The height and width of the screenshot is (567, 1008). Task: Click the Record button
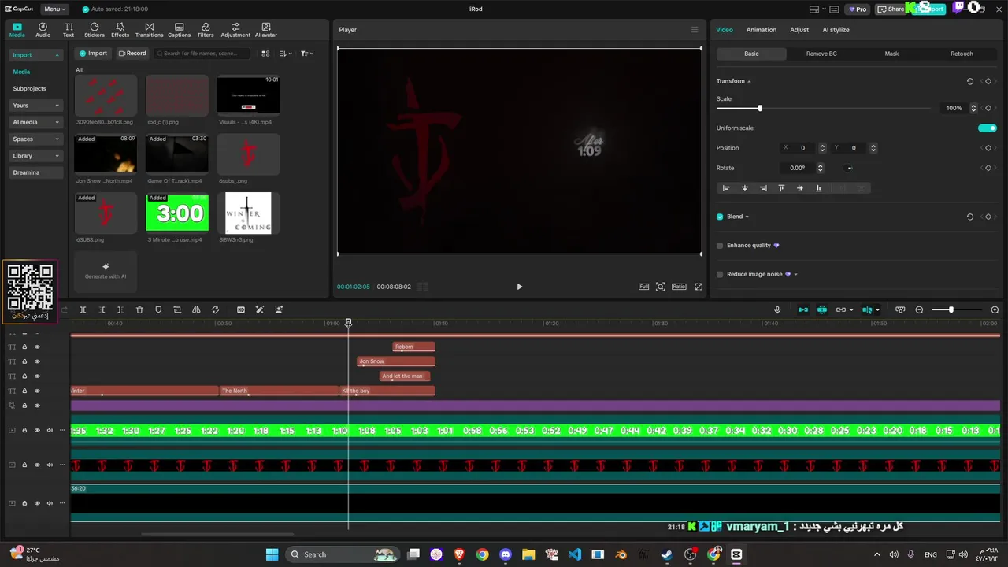click(132, 54)
